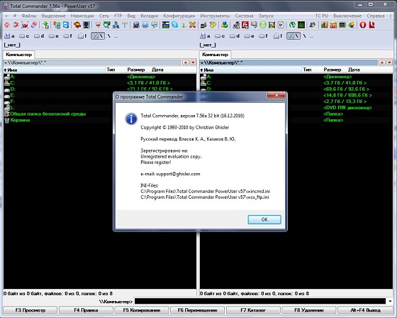The image size is (397, 318).
Task: Confirm the About dialog with OK
Action: click(x=264, y=219)
